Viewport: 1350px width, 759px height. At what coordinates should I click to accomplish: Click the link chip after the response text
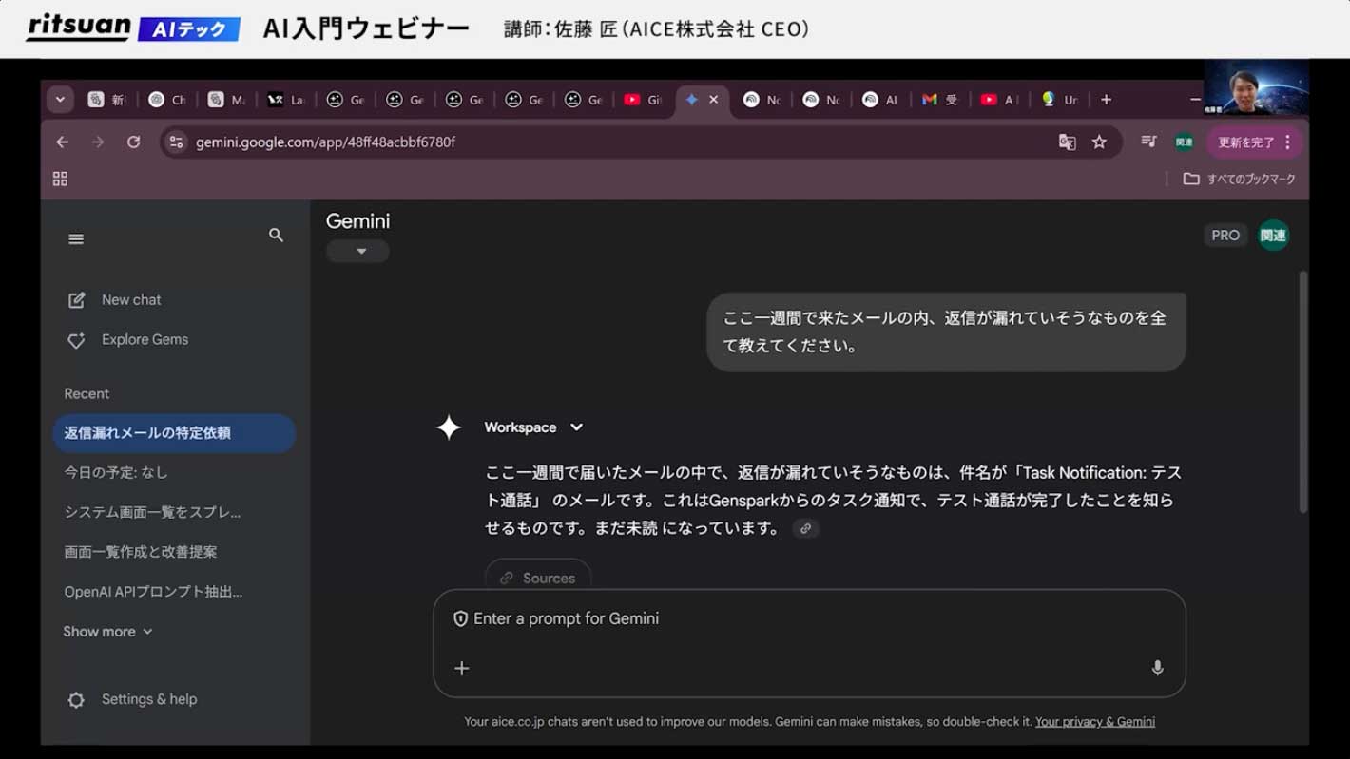click(805, 528)
